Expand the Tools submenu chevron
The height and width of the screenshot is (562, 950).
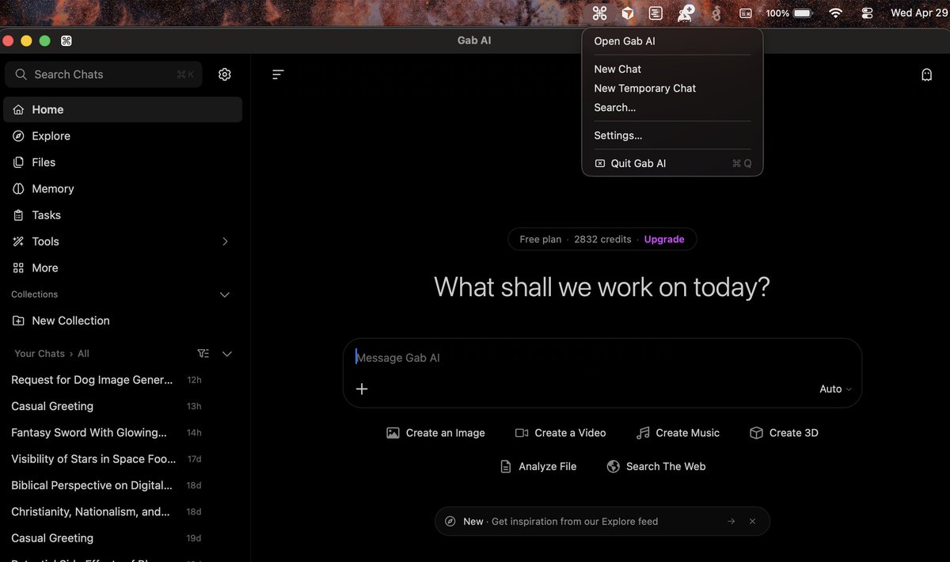[x=225, y=241]
